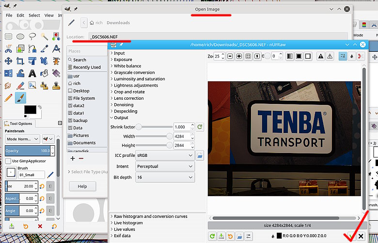Open the File menu in GIMP

click(x=9, y=15)
